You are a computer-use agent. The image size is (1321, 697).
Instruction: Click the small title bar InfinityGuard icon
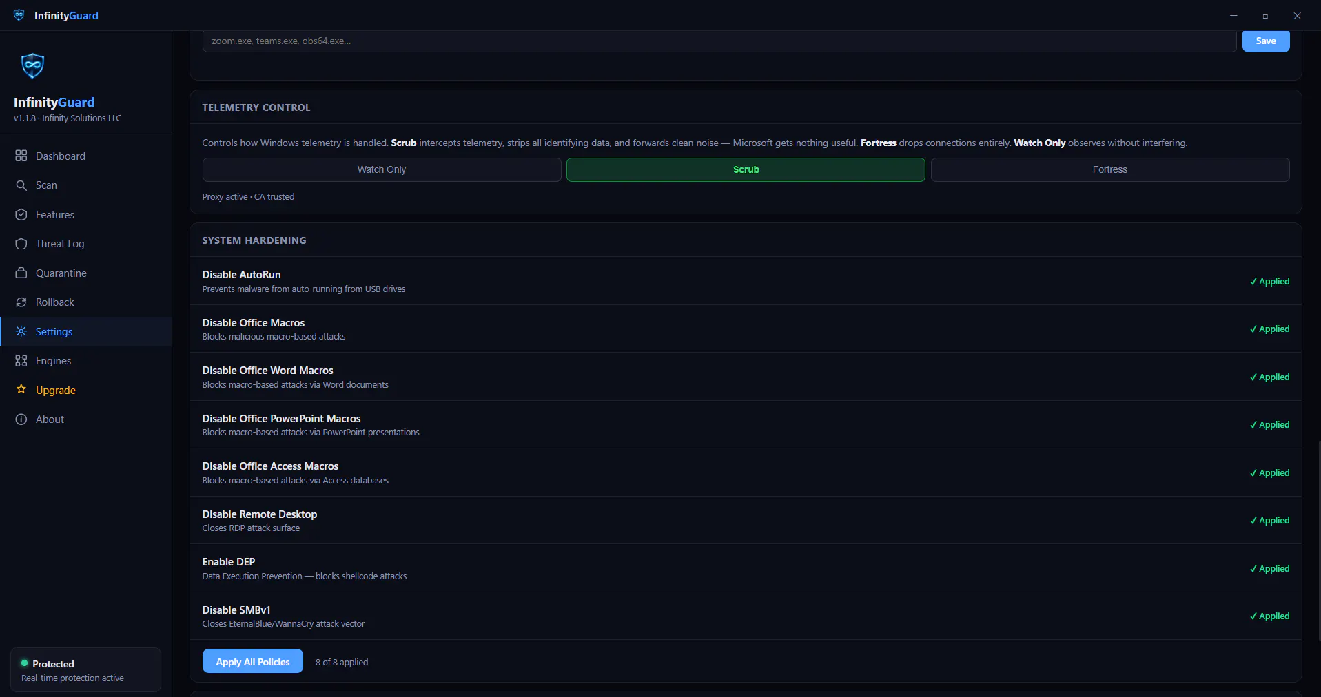tap(19, 15)
